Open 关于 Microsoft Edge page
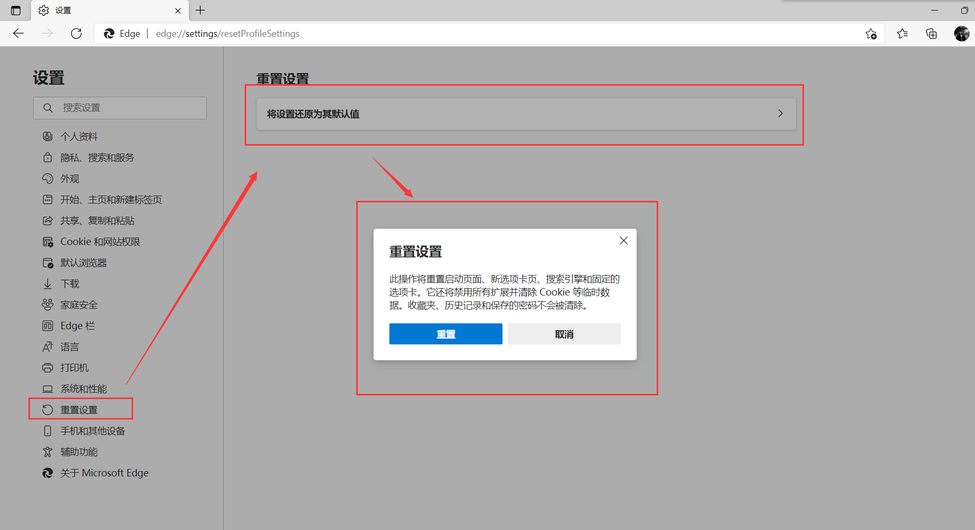Image resolution: width=975 pixels, height=530 pixels. pos(104,473)
